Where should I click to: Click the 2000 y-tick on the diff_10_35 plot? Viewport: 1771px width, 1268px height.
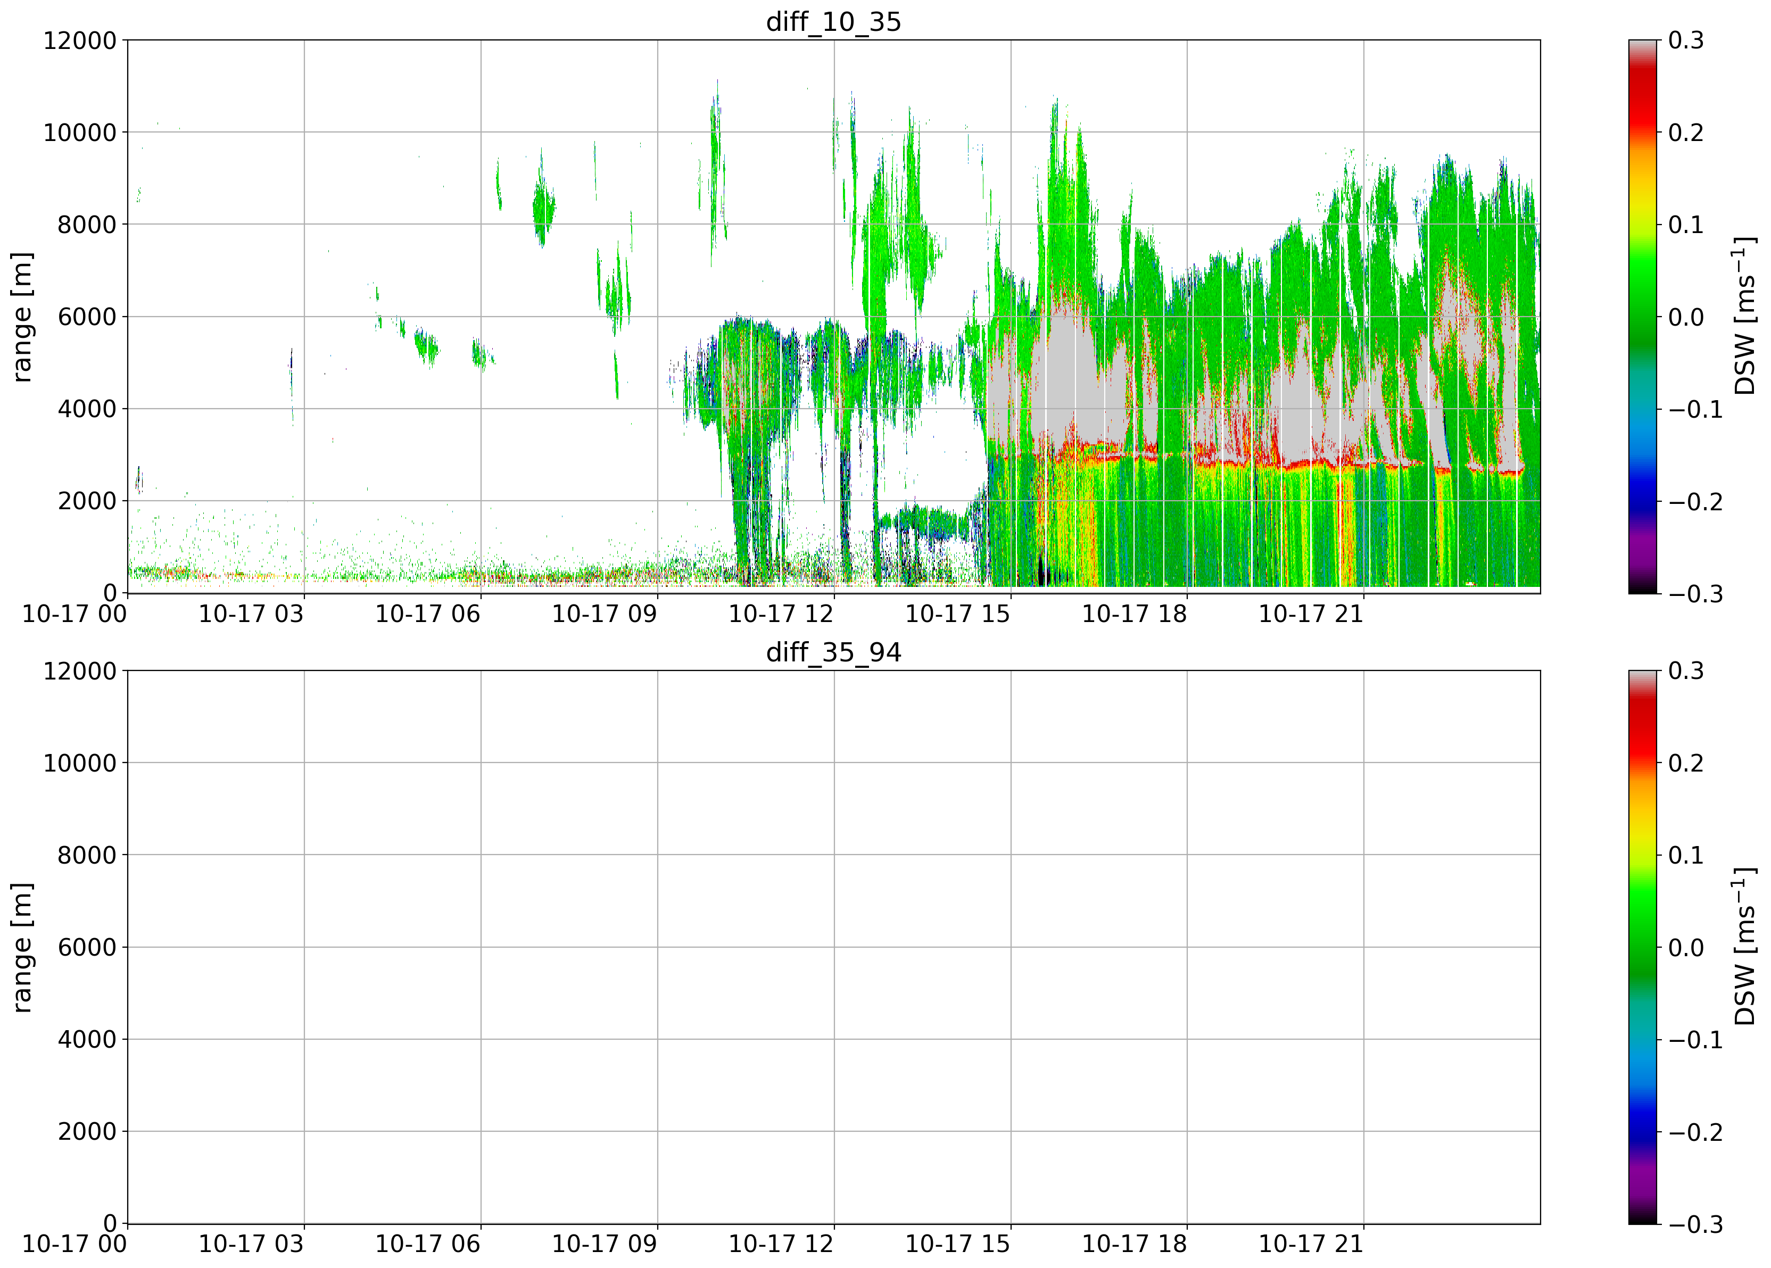point(87,501)
